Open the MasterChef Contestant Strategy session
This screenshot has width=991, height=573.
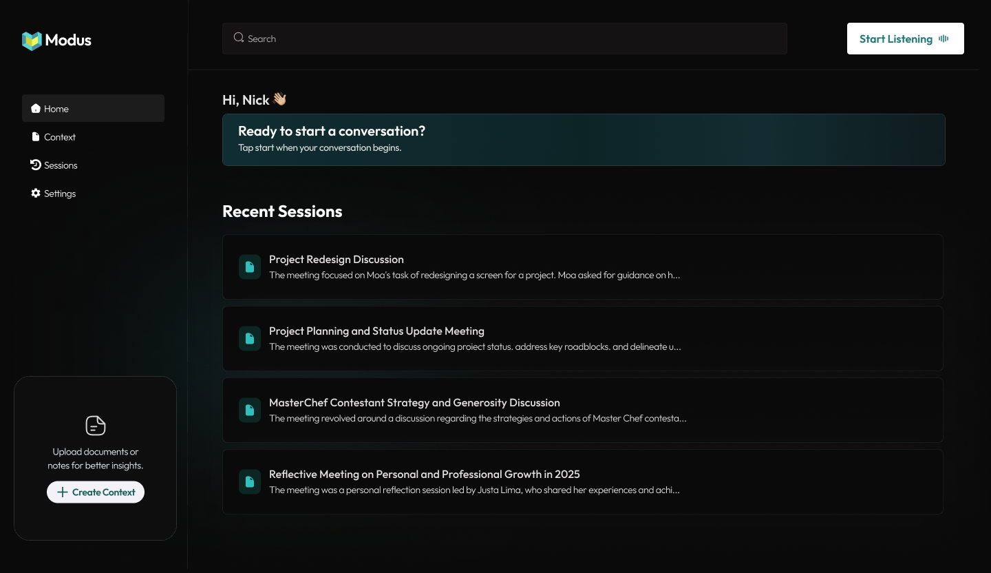coord(583,410)
